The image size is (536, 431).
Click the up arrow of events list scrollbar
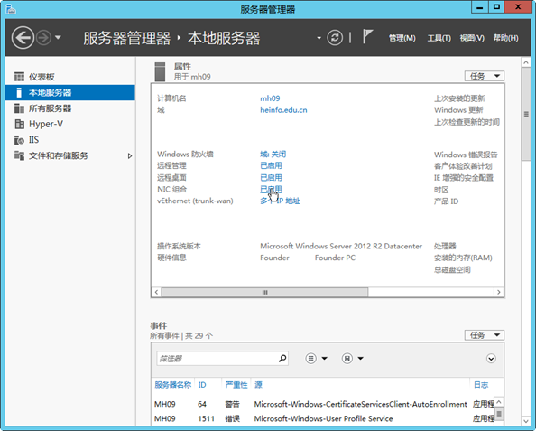coord(499,402)
